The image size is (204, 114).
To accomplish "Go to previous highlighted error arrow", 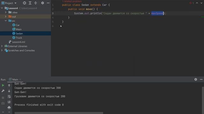I will [x=197, y=3].
